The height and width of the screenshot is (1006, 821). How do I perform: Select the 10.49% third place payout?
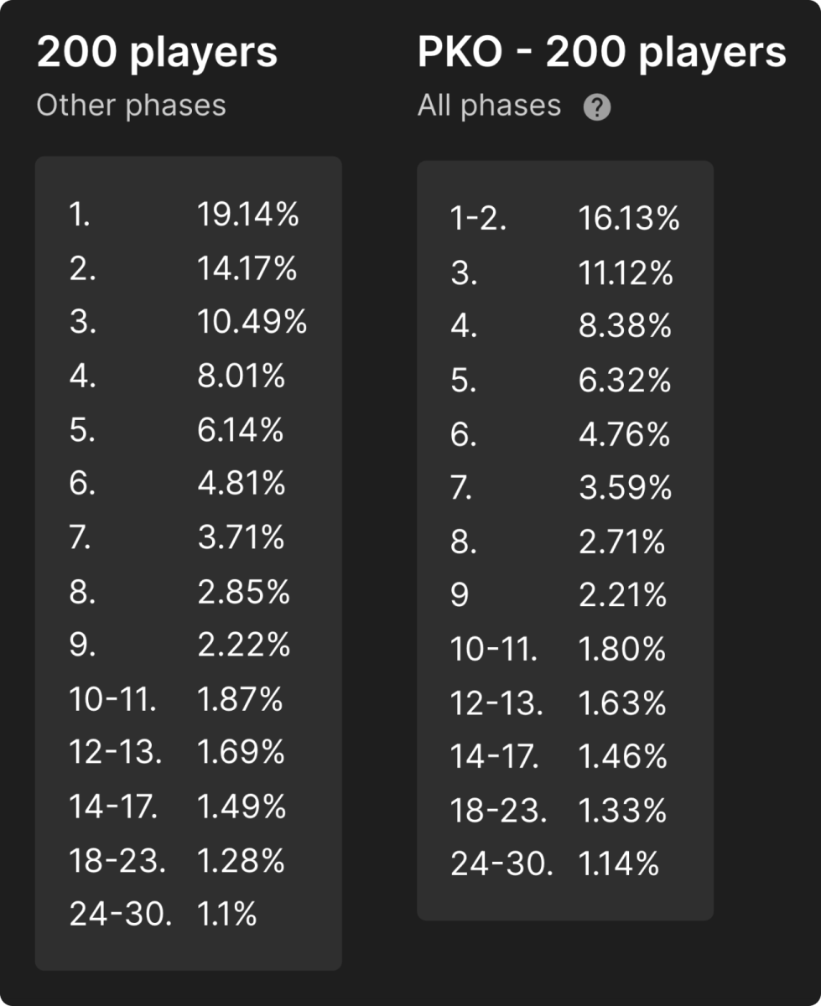pyautogui.click(x=252, y=323)
